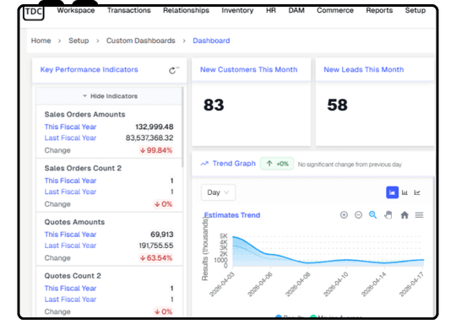Click the +0% trend badge
Image resolution: width=456 pixels, height=324 pixels.
(x=277, y=164)
